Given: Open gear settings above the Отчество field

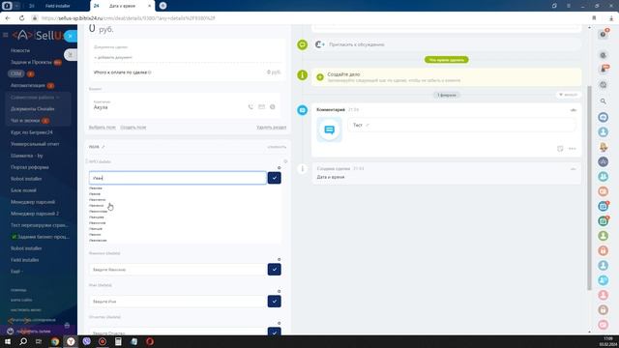Looking at the screenshot, I should point(280,323).
